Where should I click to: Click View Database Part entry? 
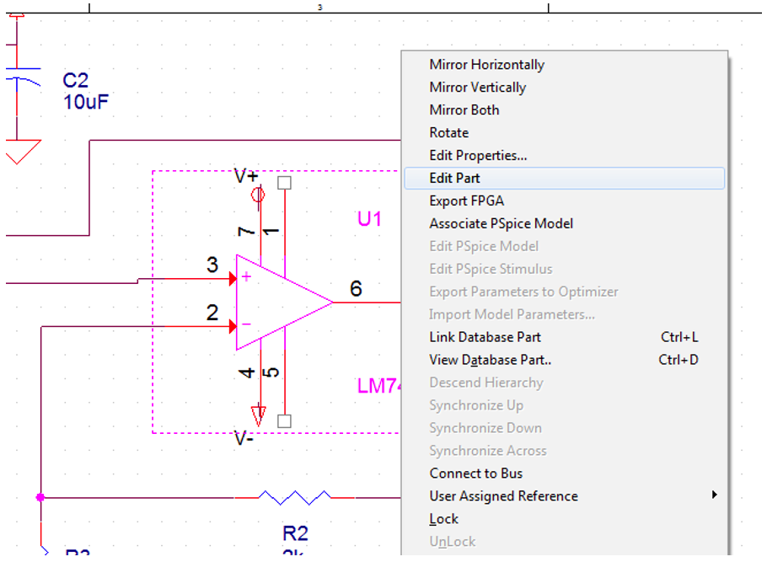(490, 360)
